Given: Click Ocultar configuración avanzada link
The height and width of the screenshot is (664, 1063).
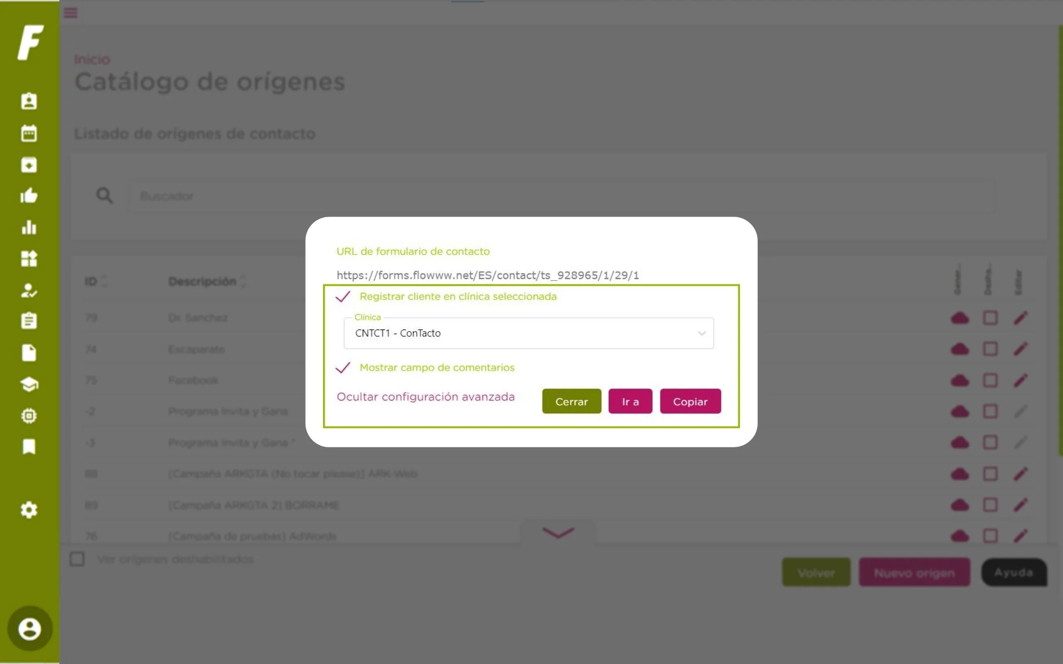Looking at the screenshot, I should click(x=426, y=397).
